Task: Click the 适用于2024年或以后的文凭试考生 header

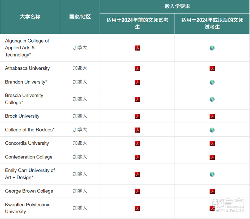Action: (x=212, y=23)
